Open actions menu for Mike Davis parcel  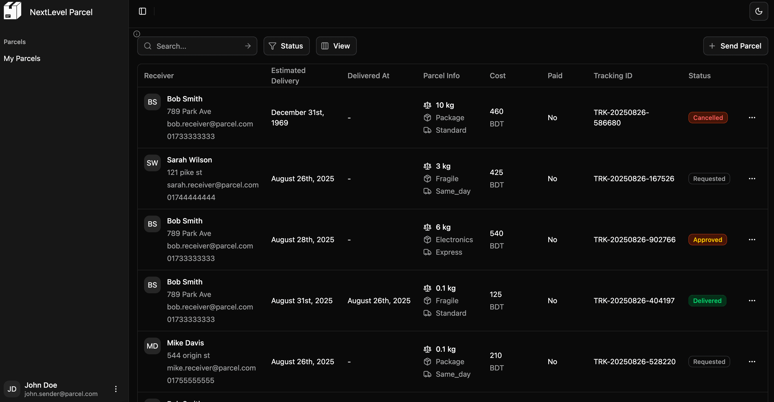[752, 362]
